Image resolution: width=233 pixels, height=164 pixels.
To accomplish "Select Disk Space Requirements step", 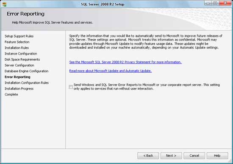I will (x=22, y=60).
